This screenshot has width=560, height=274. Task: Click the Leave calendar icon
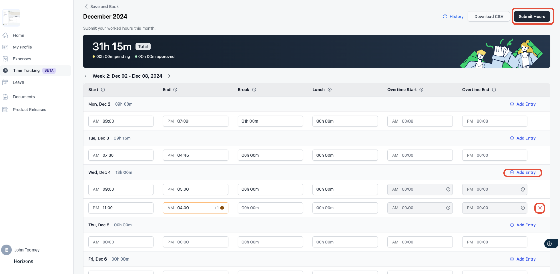coord(5,82)
